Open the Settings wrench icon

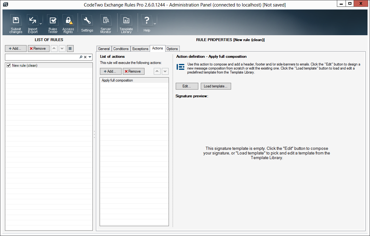87,21
